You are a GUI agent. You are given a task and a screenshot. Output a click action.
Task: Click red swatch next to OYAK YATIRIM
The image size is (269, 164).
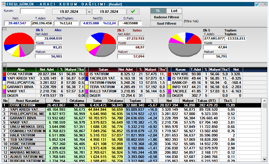[5, 74]
